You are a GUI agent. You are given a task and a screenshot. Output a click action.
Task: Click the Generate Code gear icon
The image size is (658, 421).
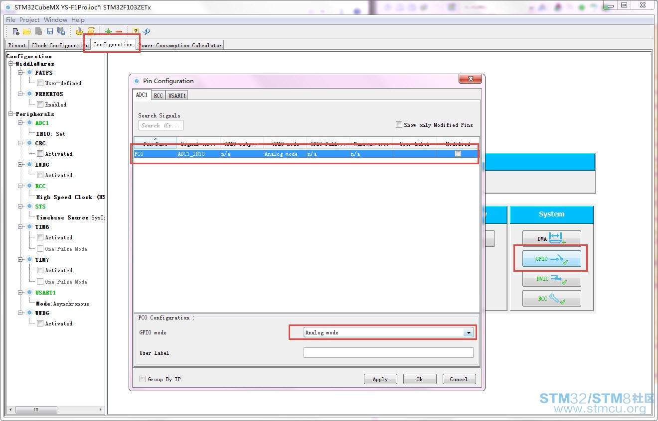coord(79,31)
